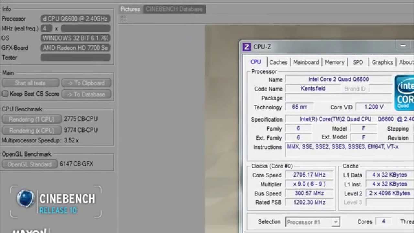Viewport: 414px width, 233px height.
Task: Click the 6147 CB-GFX score
Action: [76, 164]
